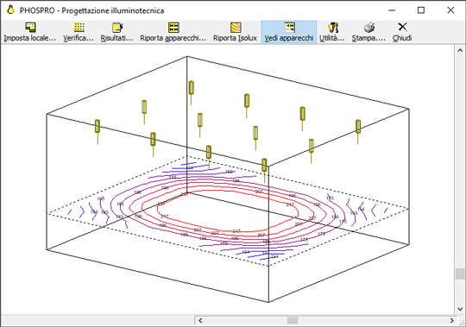Open Risultati results view
This screenshot has height=327, width=466.
point(116,32)
